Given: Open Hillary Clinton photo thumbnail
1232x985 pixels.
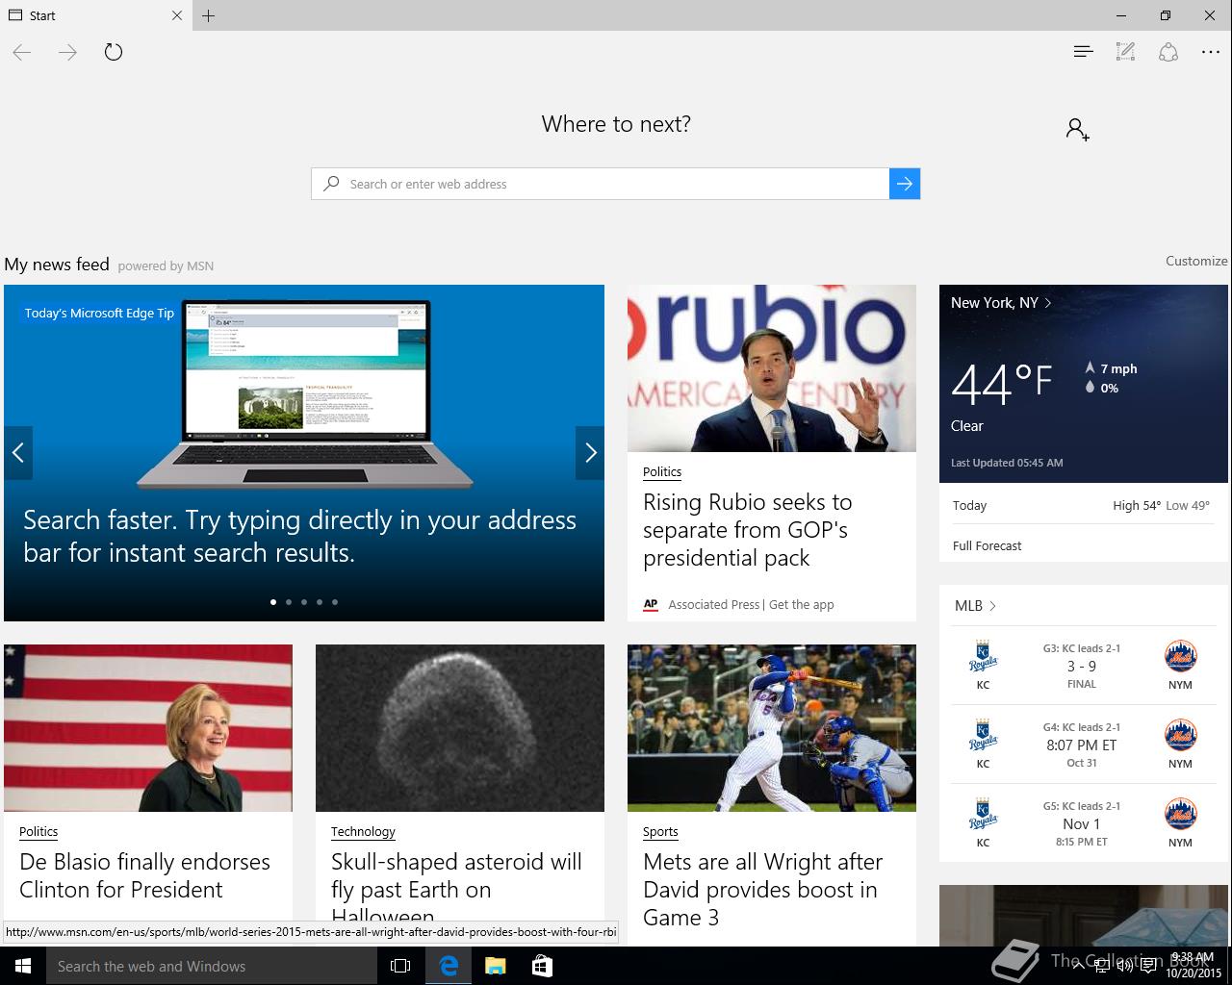Looking at the screenshot, I should [148, 728].
